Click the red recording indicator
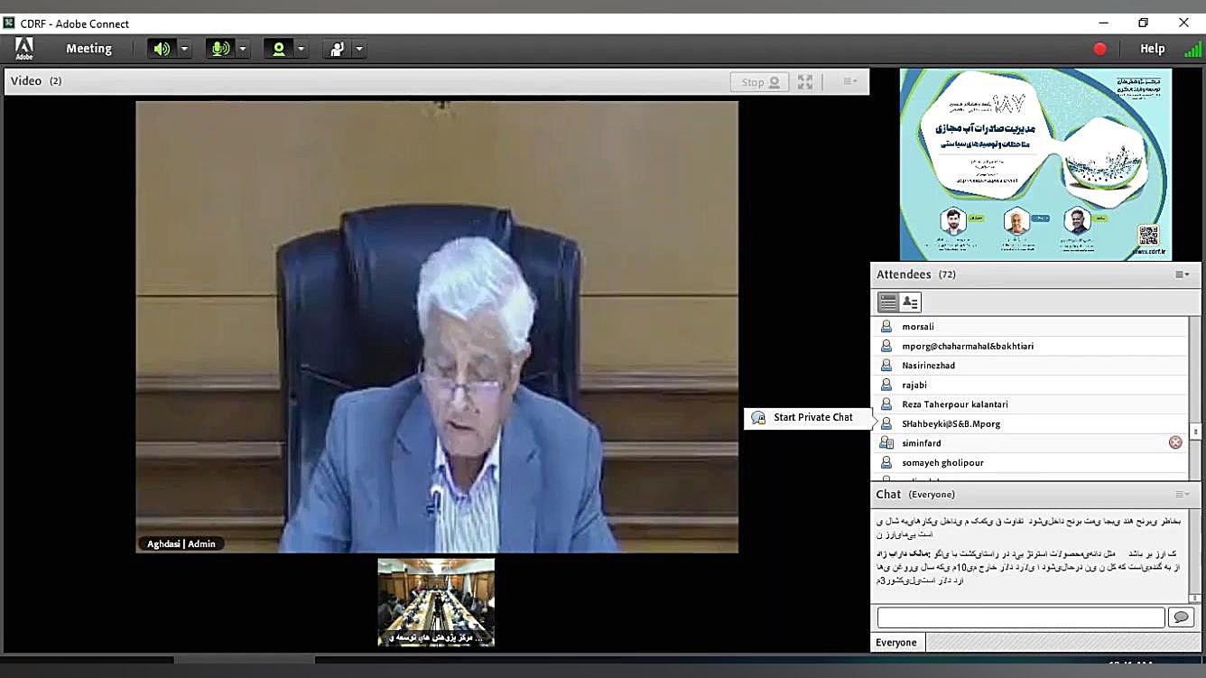 pos(1099,49)
